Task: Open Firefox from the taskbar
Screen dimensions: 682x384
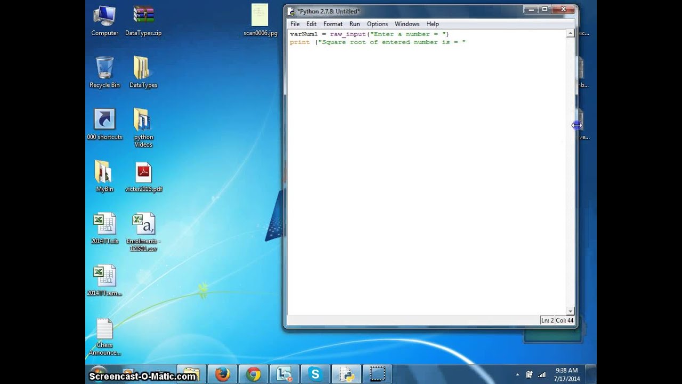Action: [222, 374]
